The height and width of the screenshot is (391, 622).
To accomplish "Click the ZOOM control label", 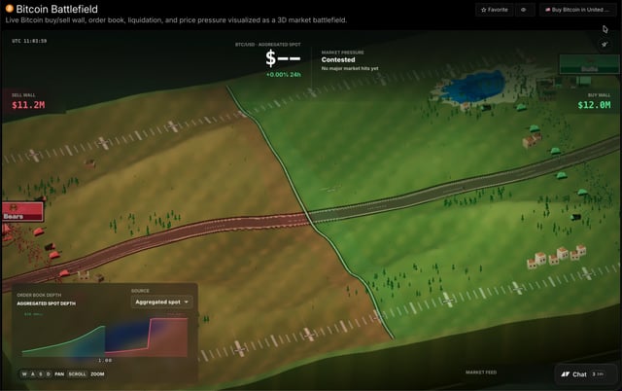I will pyautogui.click(x=97, y=373).
